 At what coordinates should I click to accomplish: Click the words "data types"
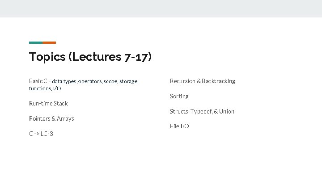click(x=64, y=81)
